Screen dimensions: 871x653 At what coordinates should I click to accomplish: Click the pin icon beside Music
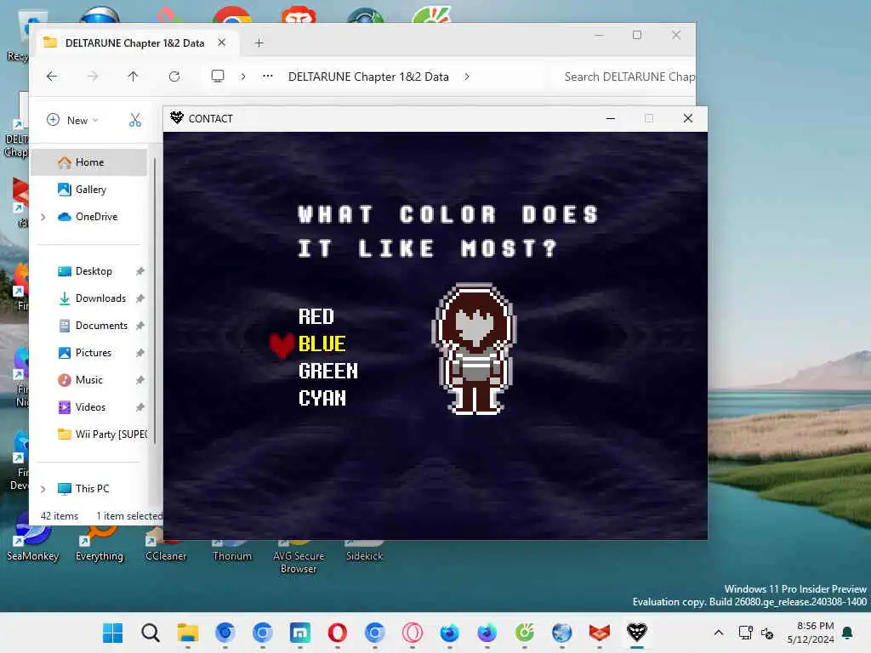[140, 380]
